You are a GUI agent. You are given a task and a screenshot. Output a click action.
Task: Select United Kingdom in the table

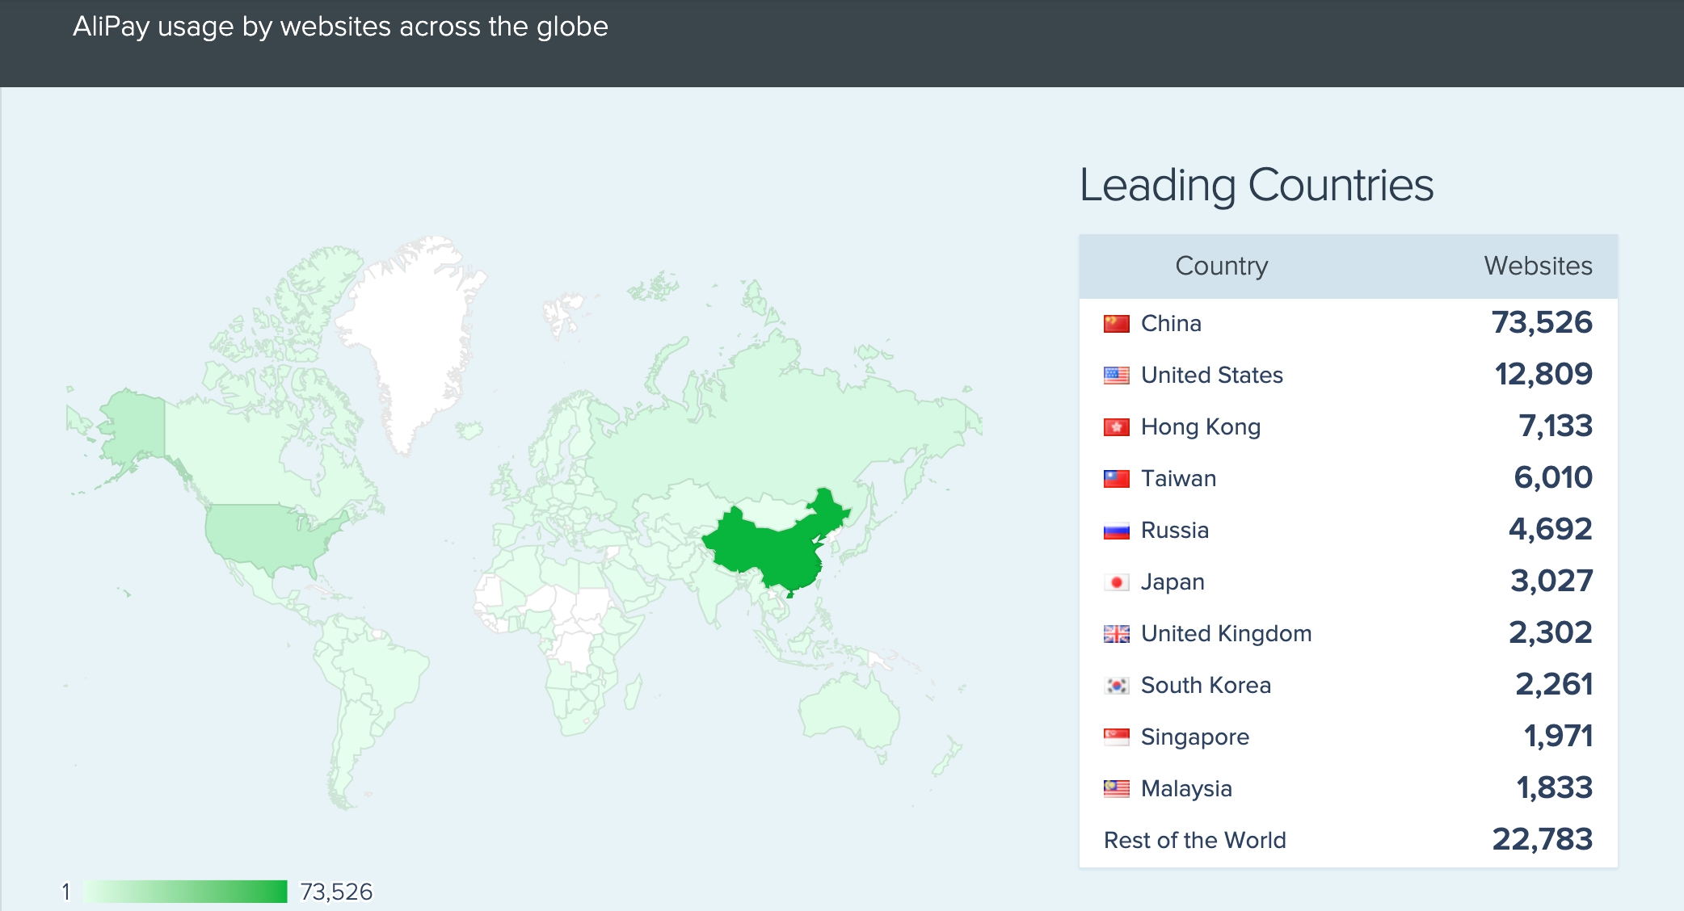[x=1226, y=634]
